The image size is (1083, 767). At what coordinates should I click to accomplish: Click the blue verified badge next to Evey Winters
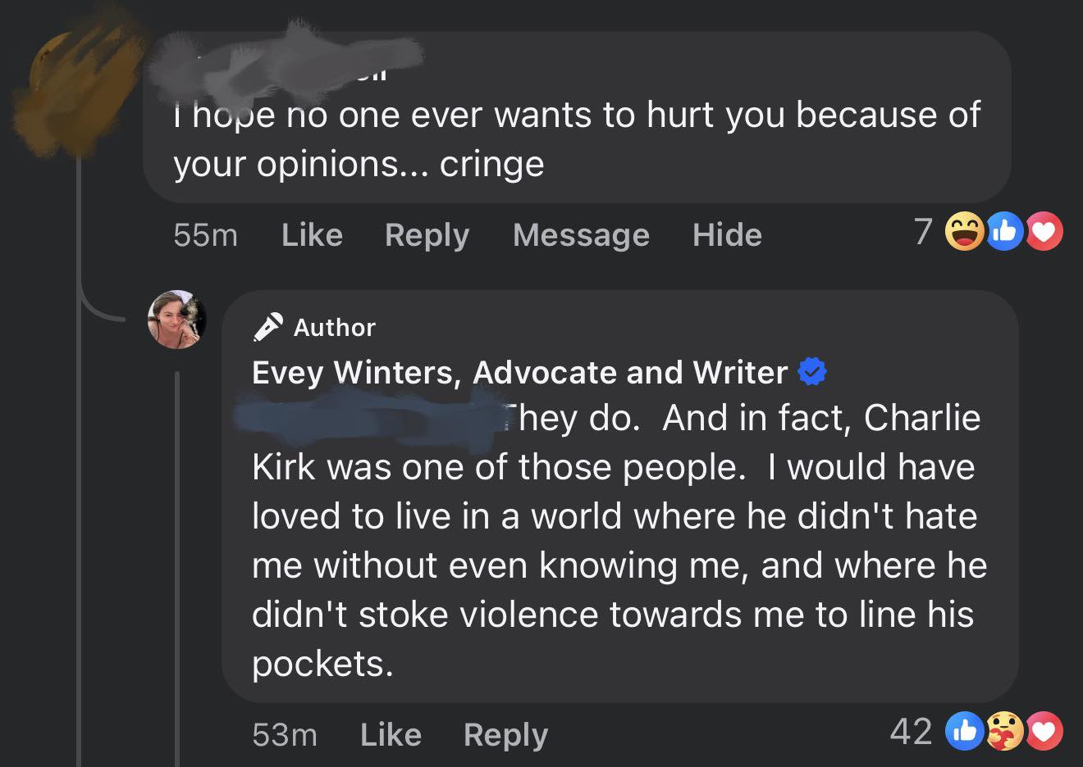811,371
